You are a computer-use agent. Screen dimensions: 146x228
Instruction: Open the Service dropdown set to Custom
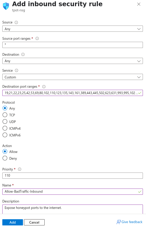tap(72, 77)
